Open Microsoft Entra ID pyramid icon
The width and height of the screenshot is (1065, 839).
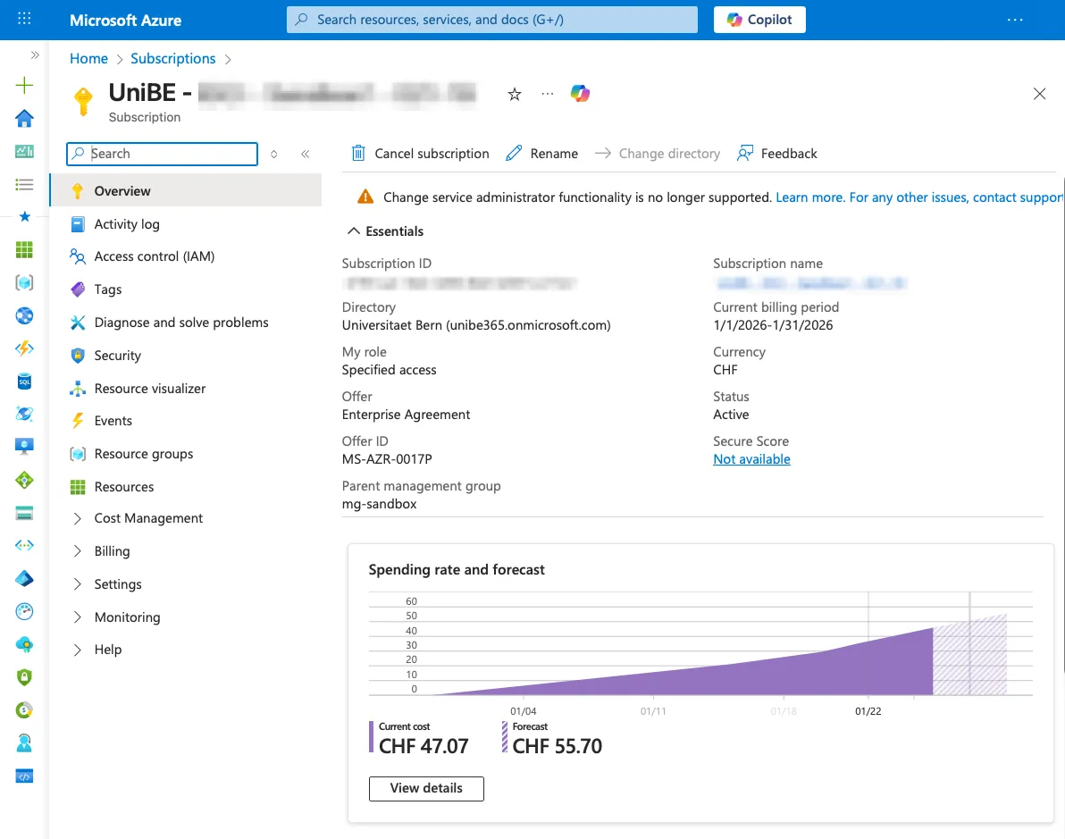(24, 578)
